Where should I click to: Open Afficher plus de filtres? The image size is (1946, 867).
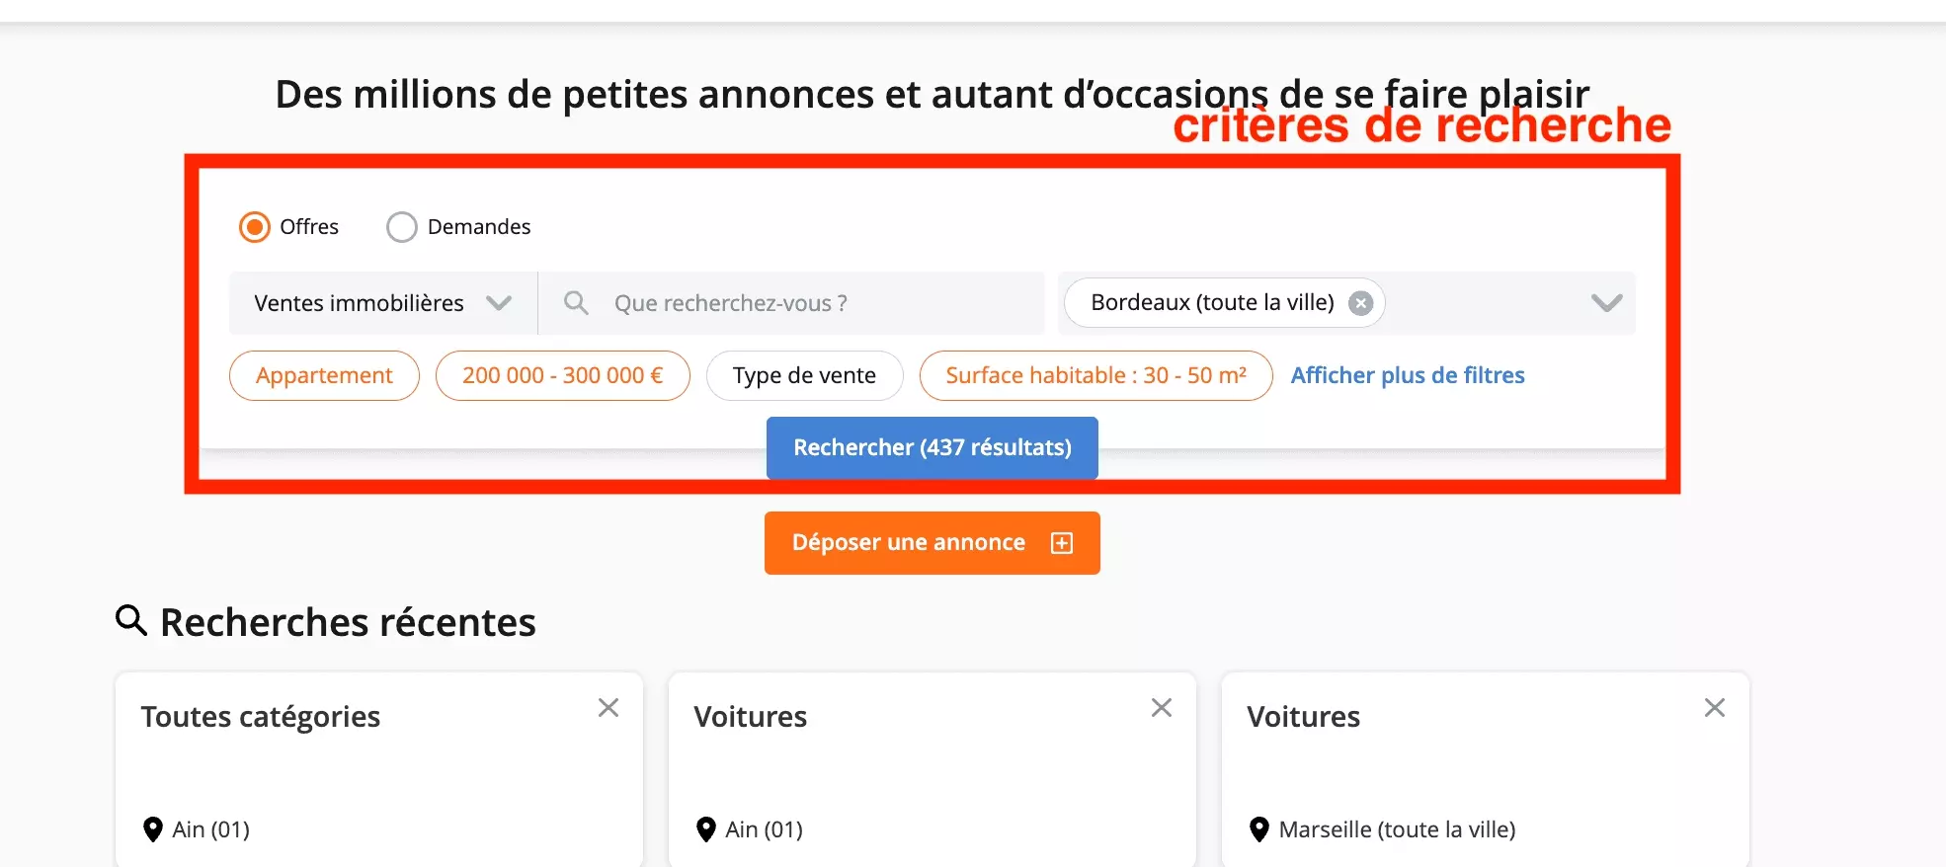tap(1407, 375)
